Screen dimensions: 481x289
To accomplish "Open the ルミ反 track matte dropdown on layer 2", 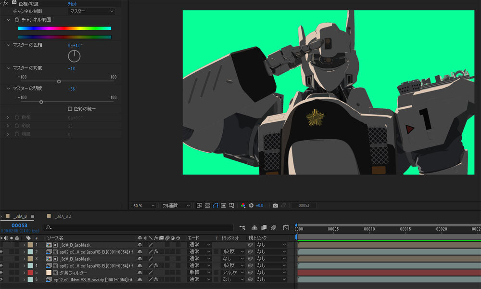I will (x=233, y=251).
